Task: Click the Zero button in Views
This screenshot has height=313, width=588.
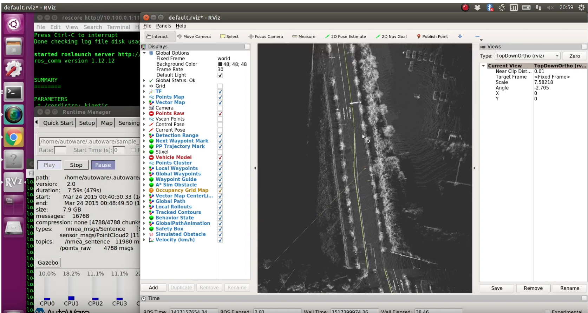Action: click(575, 56)
